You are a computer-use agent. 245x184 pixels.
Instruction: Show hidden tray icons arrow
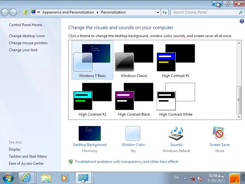(x=185, y=178)
